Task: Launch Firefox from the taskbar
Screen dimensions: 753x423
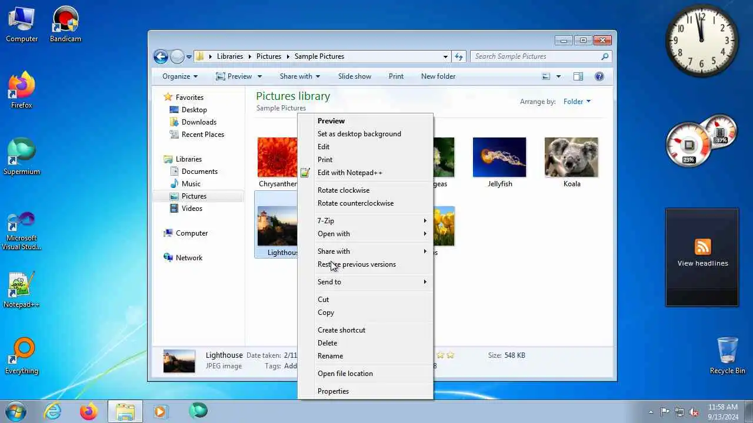Action: (x=89, y=411)
